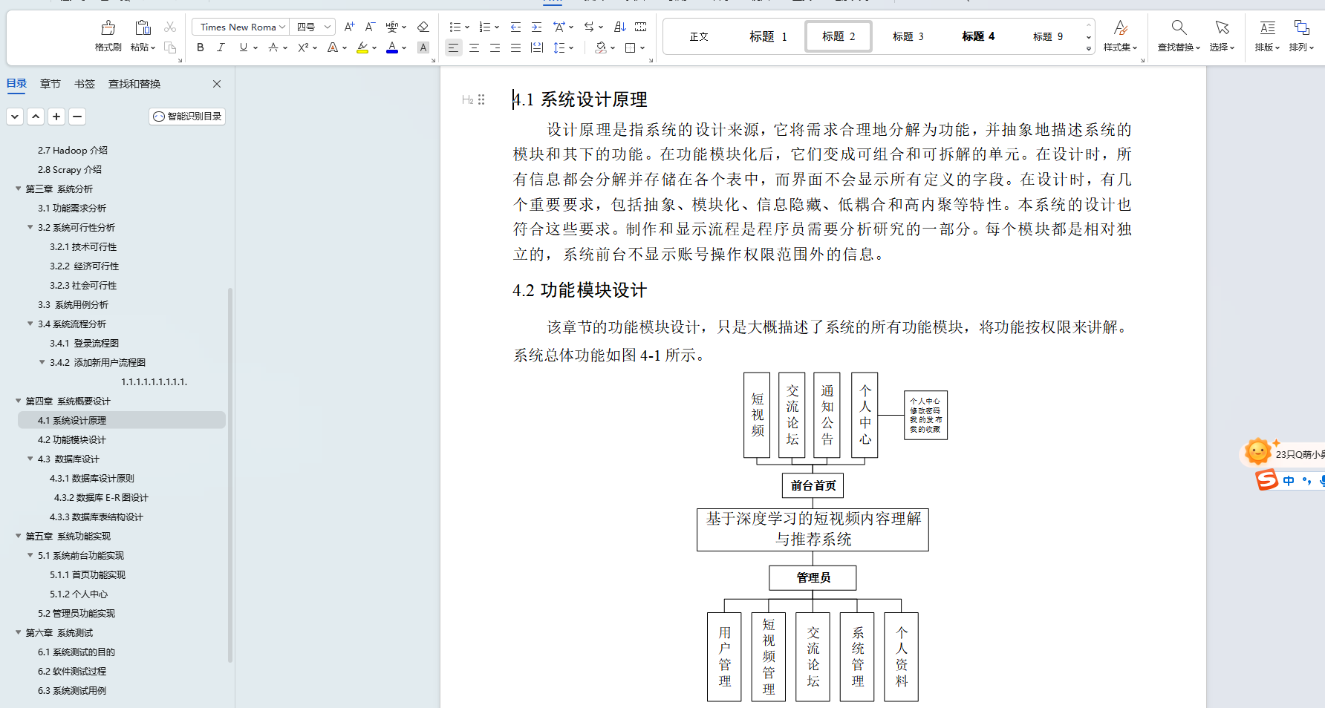
Task: Click the Copy icon below Cut
Action: [x=170, y=47]
